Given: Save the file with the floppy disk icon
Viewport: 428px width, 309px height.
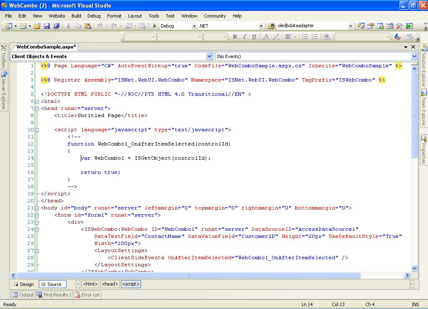Looking at the screenshot, I should [46, 26].
